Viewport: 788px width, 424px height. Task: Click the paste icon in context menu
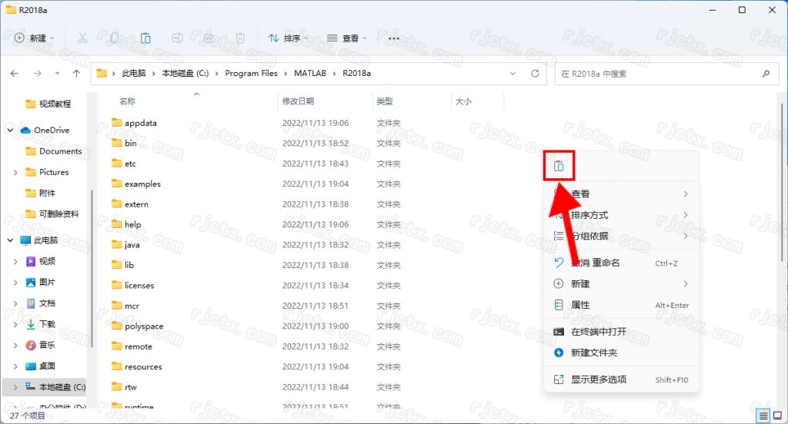tap(559, 166)
